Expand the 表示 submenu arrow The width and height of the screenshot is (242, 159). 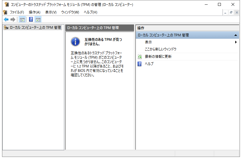click(x=236, y=42)
